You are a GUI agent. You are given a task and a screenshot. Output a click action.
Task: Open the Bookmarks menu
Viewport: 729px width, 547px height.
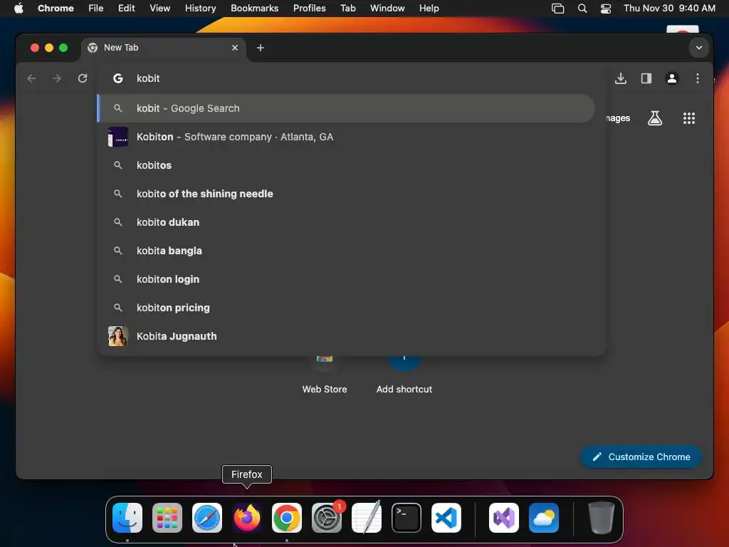[254, 8]
